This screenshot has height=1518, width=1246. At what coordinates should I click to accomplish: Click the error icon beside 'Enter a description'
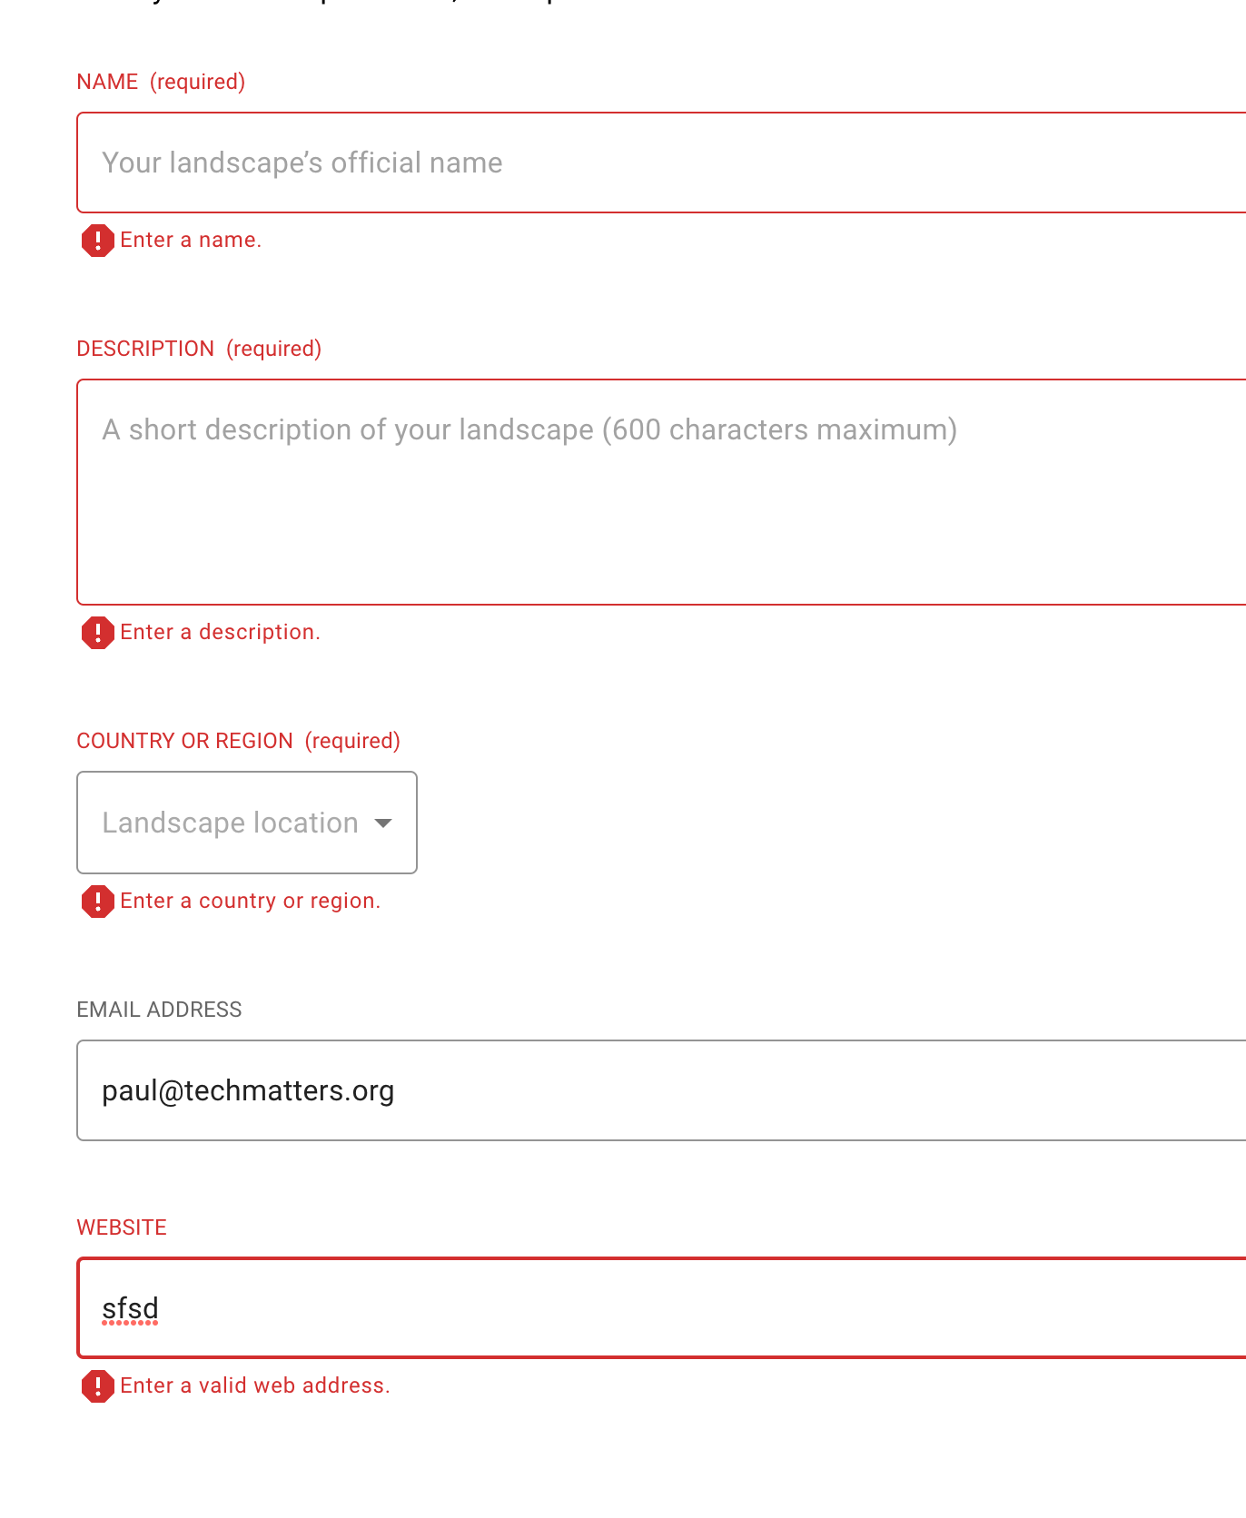(x=97, y=633)
